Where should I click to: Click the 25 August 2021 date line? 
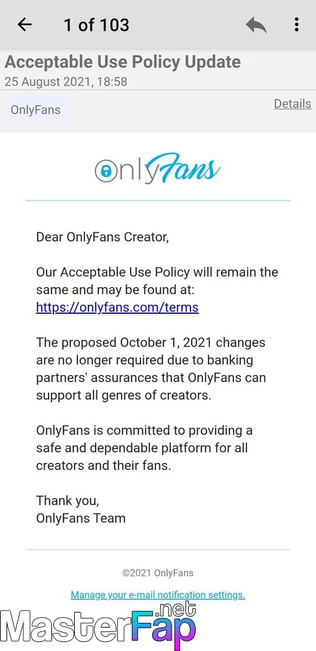click(x=66, y=82)
